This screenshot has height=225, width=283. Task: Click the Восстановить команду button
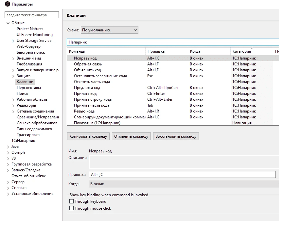tap(176, 136)
